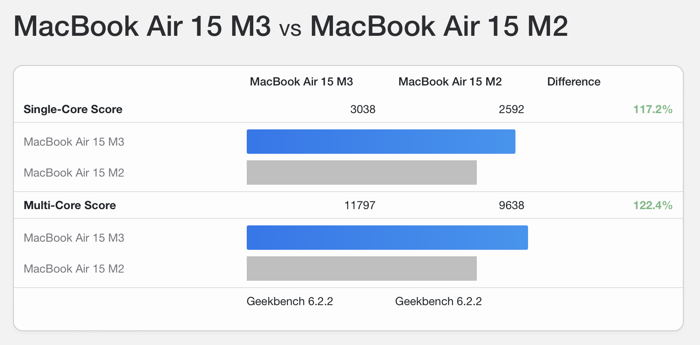The height and width of the screenshot is (345, 700).
Task: Select the Single-Core Score row label
Action: click(x=73, y=109)
